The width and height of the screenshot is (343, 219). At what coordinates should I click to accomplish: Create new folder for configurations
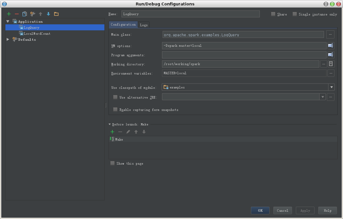coord(56,14)
